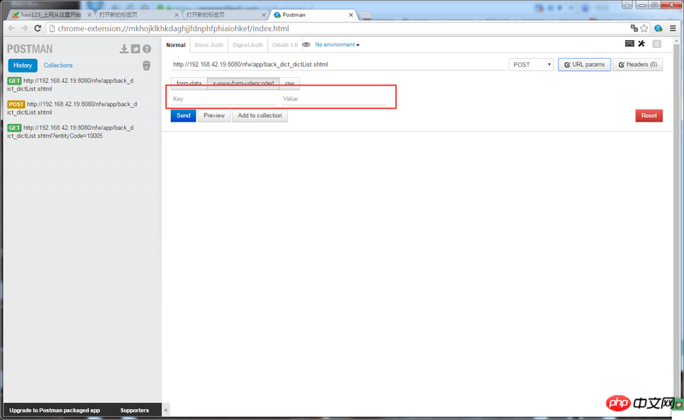
Task: Select the Basic Auth tab
Action: 209,45
